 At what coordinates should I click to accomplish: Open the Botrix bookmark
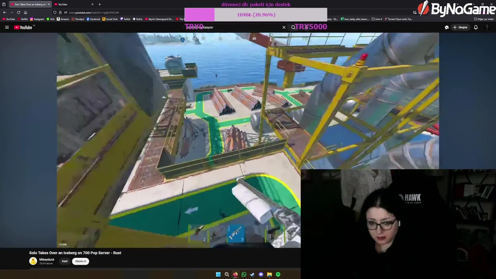pyautogui.click(x=138, y=19)
